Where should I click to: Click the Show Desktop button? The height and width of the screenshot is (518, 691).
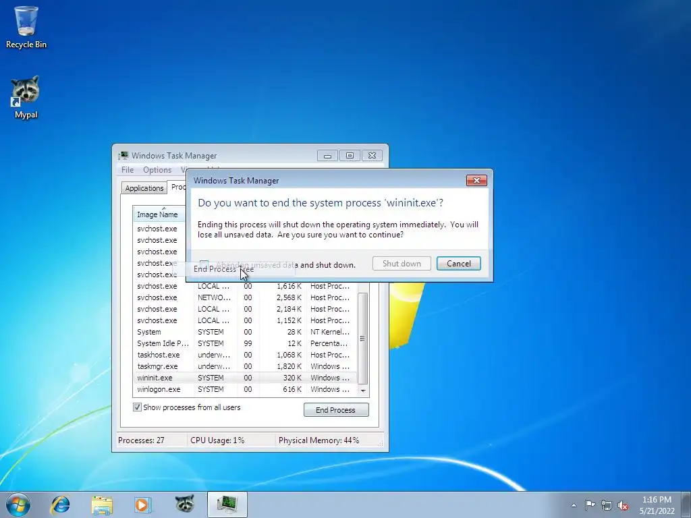[x=686, y=505]
